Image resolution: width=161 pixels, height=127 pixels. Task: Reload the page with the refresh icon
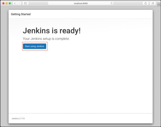pyautogui.click(x=112, y=3)
